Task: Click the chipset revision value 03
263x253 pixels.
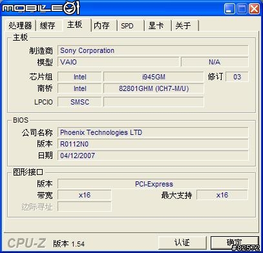Action: 237,77
